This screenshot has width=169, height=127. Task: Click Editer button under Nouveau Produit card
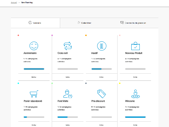pos(136,77)
